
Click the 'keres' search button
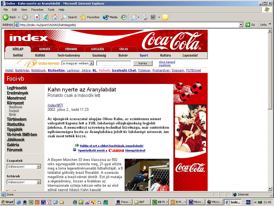tap(143, 63)
